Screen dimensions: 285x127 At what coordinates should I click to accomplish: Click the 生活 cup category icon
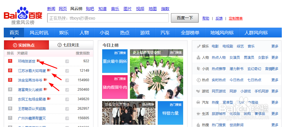(198, 114)
